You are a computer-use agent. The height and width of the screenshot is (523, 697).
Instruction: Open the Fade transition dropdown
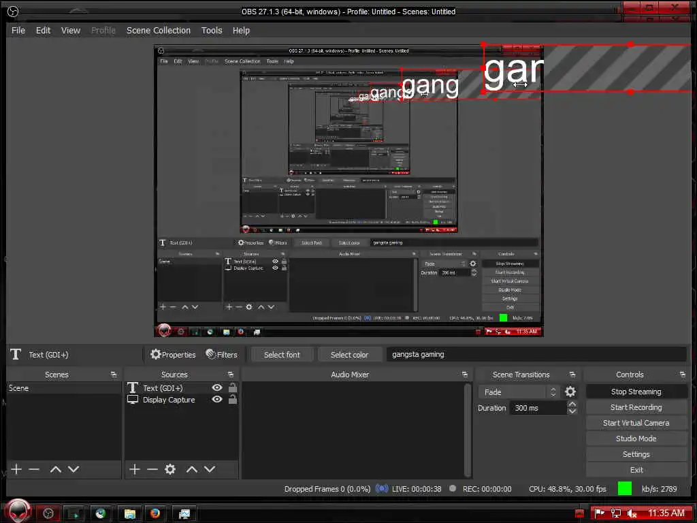coord(518,392)
